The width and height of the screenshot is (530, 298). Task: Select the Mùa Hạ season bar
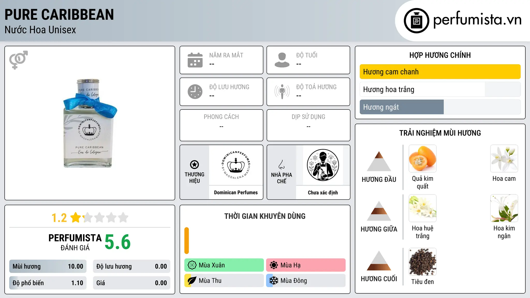(x=306, y=265)
